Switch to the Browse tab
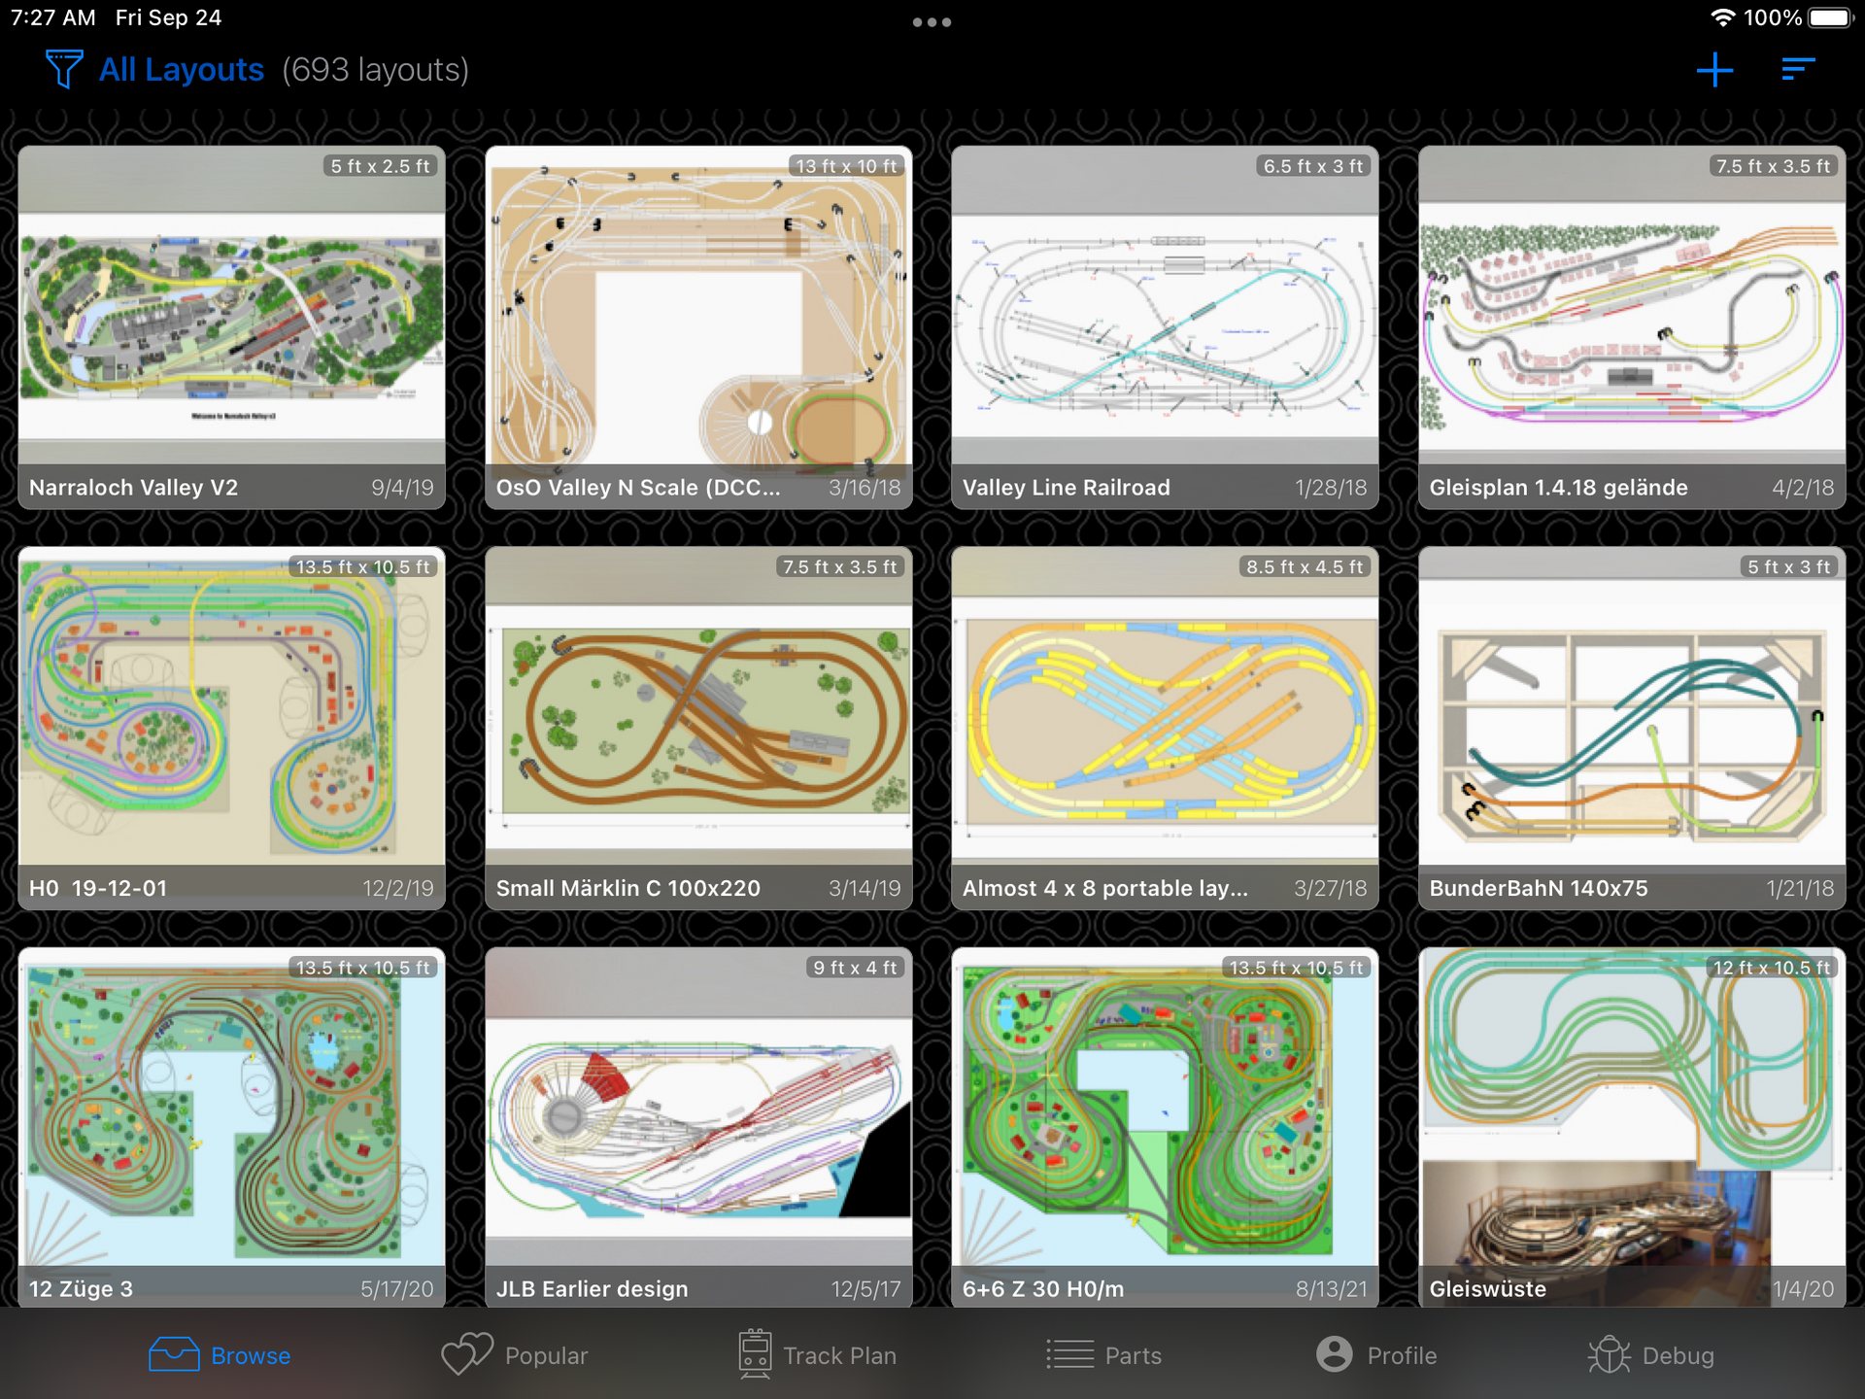This screenshot has width=1865, height=1399. [220, 1354]
